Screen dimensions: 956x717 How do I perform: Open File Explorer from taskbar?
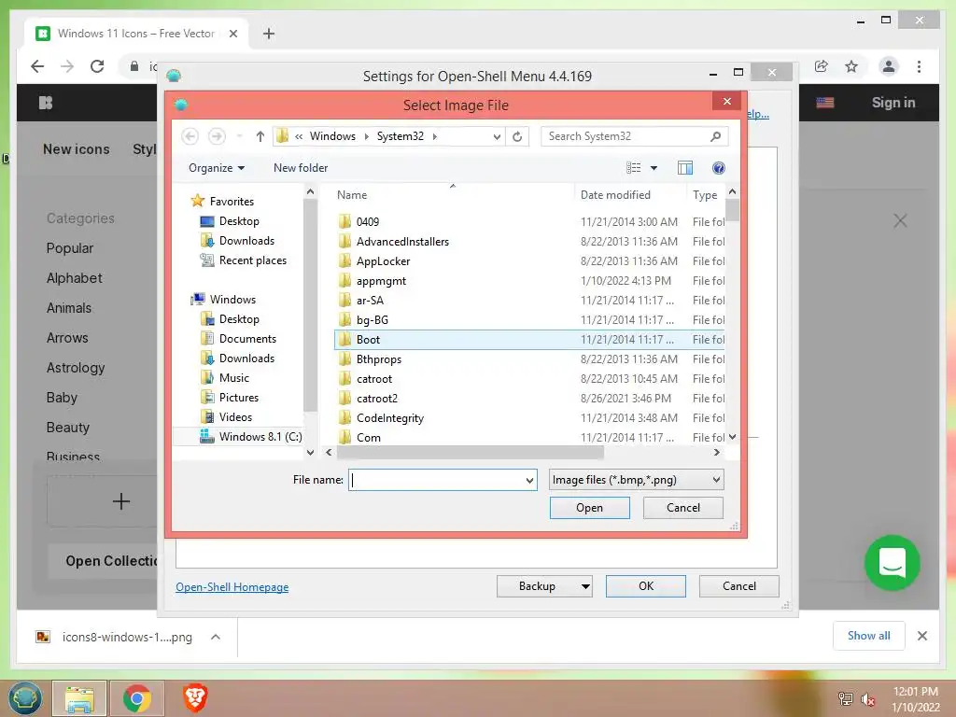click(79, 698)
